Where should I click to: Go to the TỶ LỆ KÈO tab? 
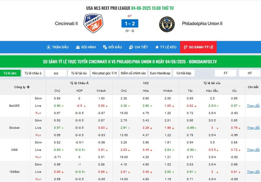[x=166, y=47]
